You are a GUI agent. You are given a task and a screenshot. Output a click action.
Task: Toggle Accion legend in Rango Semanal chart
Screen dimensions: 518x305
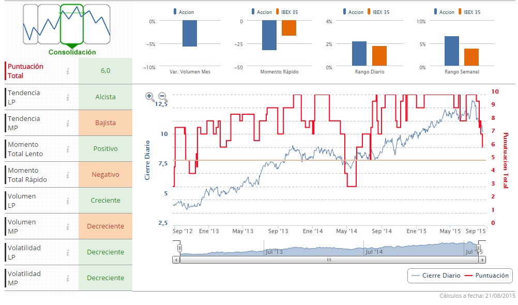click(x=444, y=12)
